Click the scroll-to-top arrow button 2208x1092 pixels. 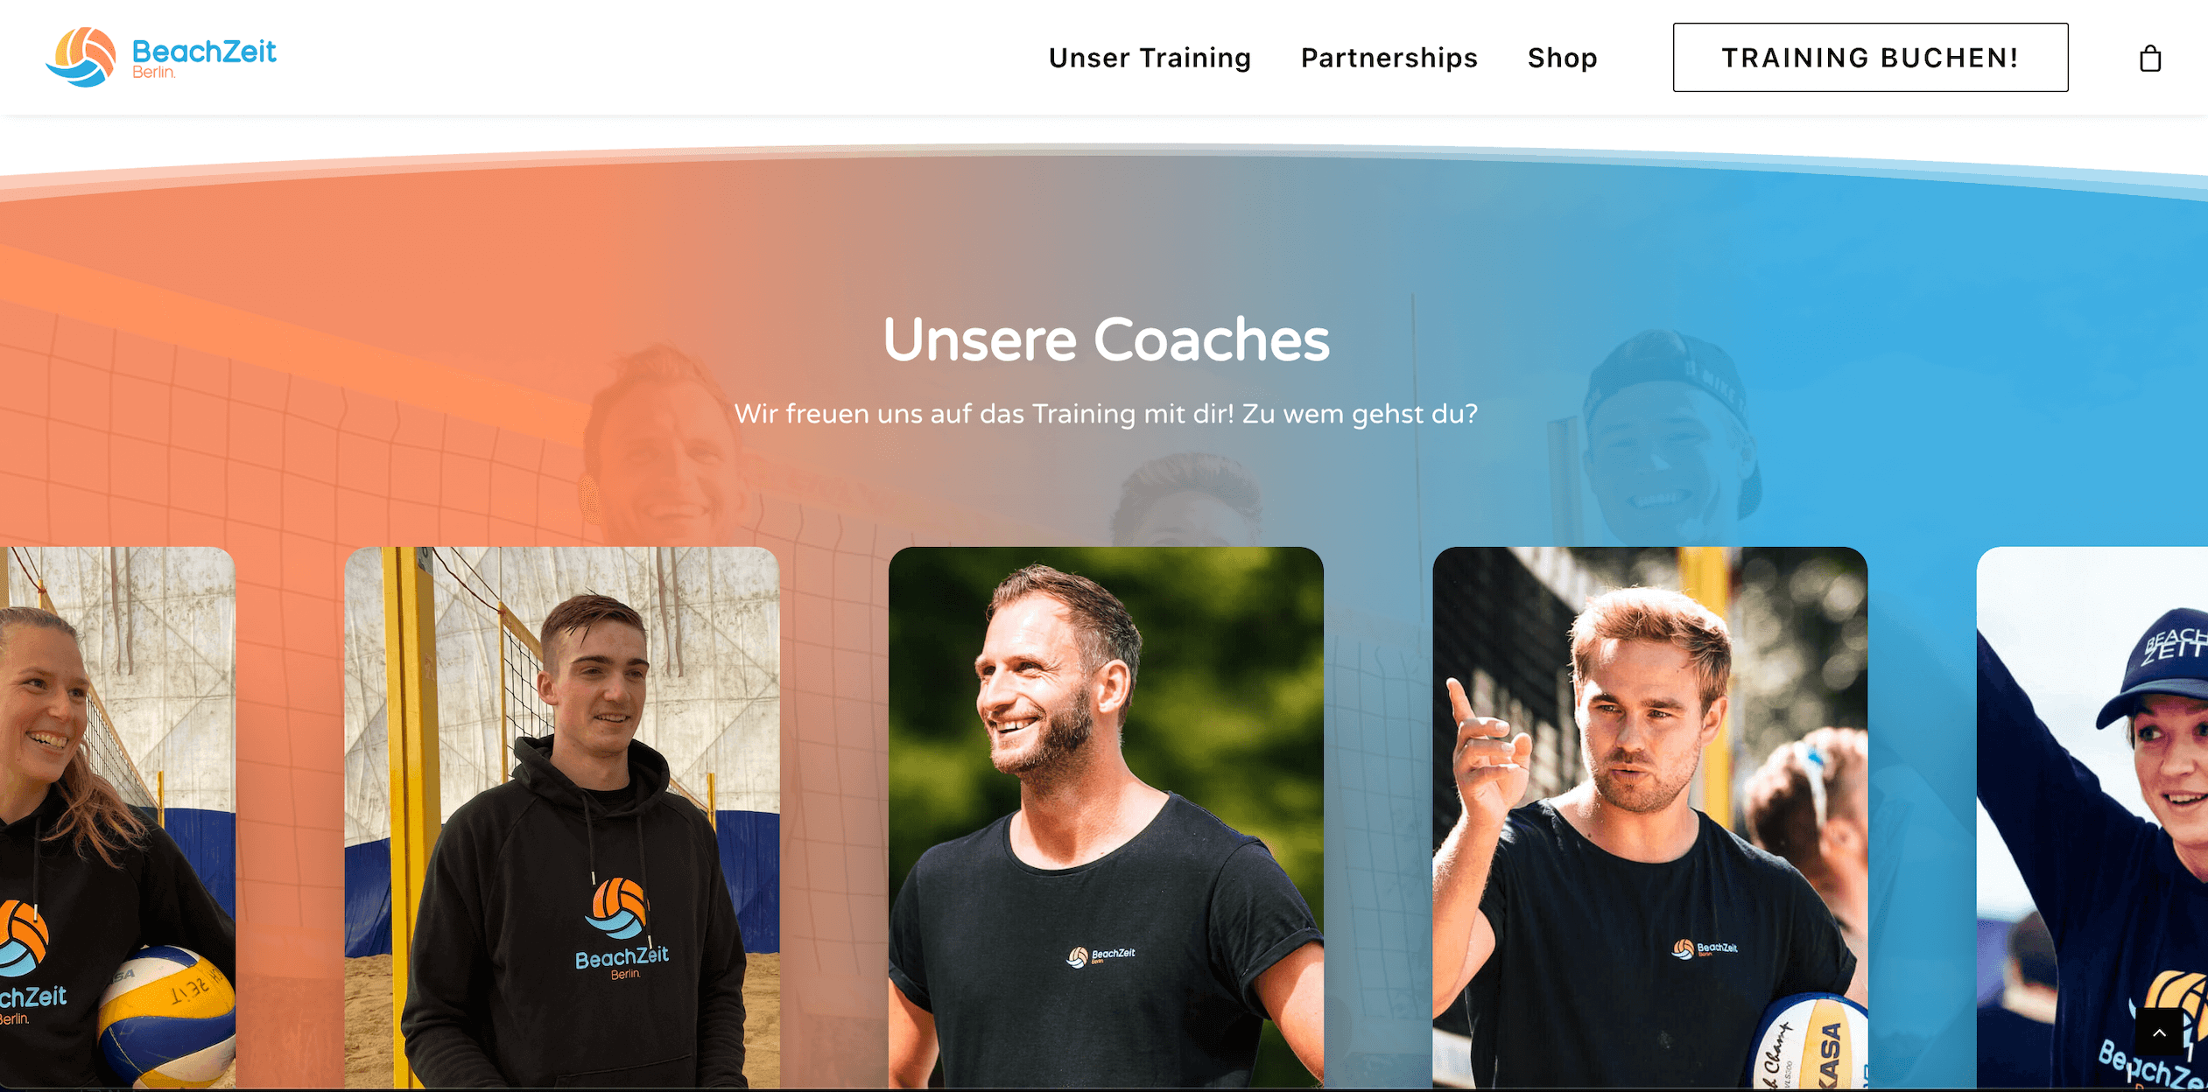2159,1032
